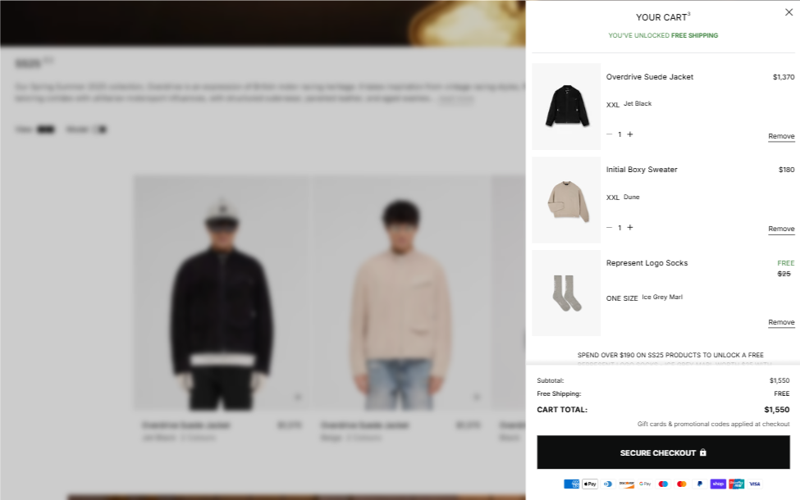This screenshot has height=500, width=800.
Task: Remove the Represent Logo Socks from cart
Action: point(781,323)
